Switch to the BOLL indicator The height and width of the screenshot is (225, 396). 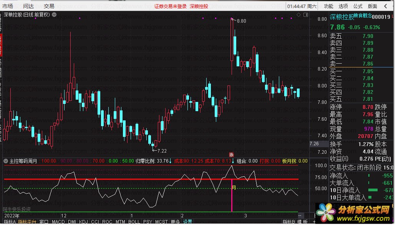click(134, 222)
